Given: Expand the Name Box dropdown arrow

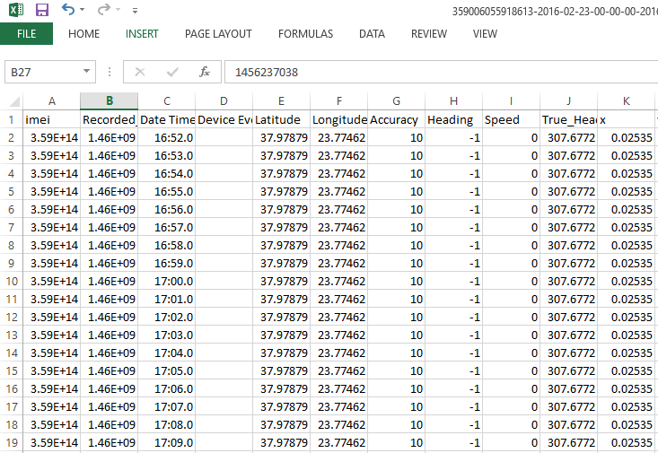Looking at the screenshot, I should [x=86, y=71].
